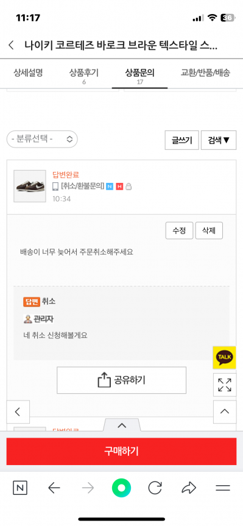Reload page with refresh icon
Viewport: 243px width, 526px height.
155,488
